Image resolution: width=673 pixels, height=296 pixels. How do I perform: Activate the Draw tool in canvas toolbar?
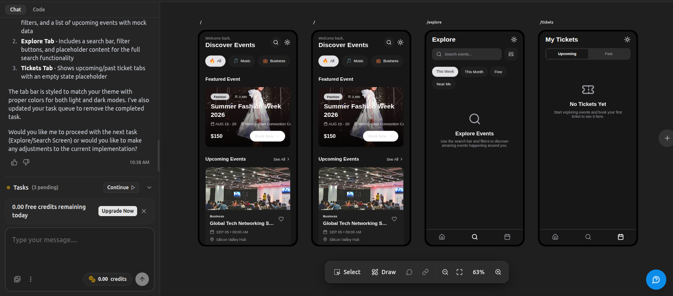[x=384, y=272]
